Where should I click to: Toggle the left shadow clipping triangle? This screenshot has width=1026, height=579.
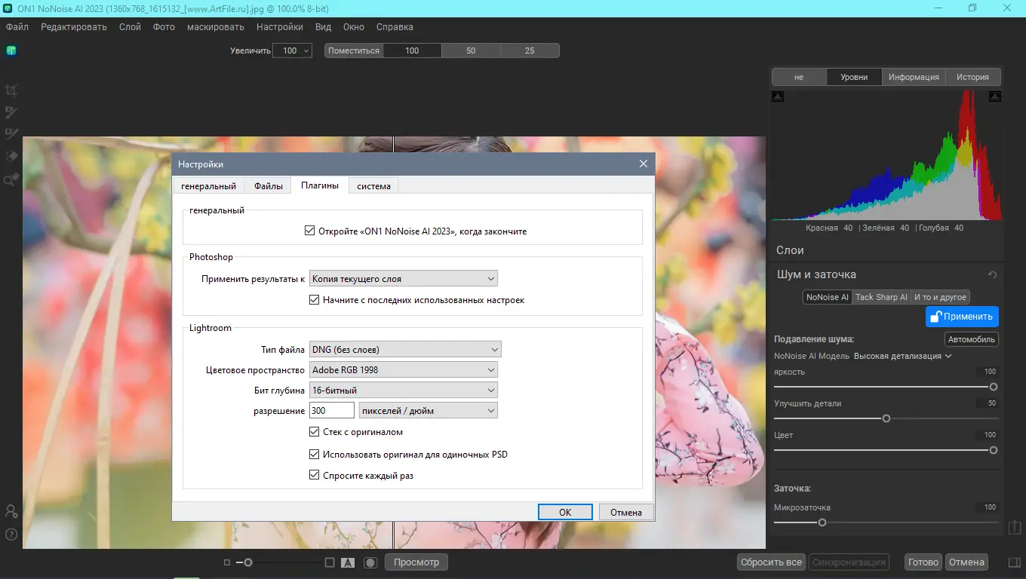pyautogui.click(x=778, y=96)
